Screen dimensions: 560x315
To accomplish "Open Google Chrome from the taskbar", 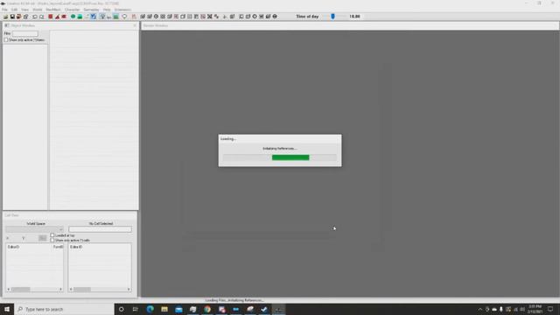I will pos(207,309).
